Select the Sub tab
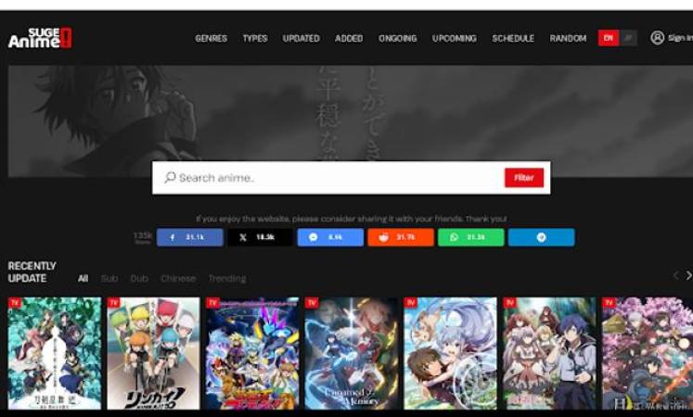The width and height of the screenshot is (693, 417). click(x=109, y=278)
